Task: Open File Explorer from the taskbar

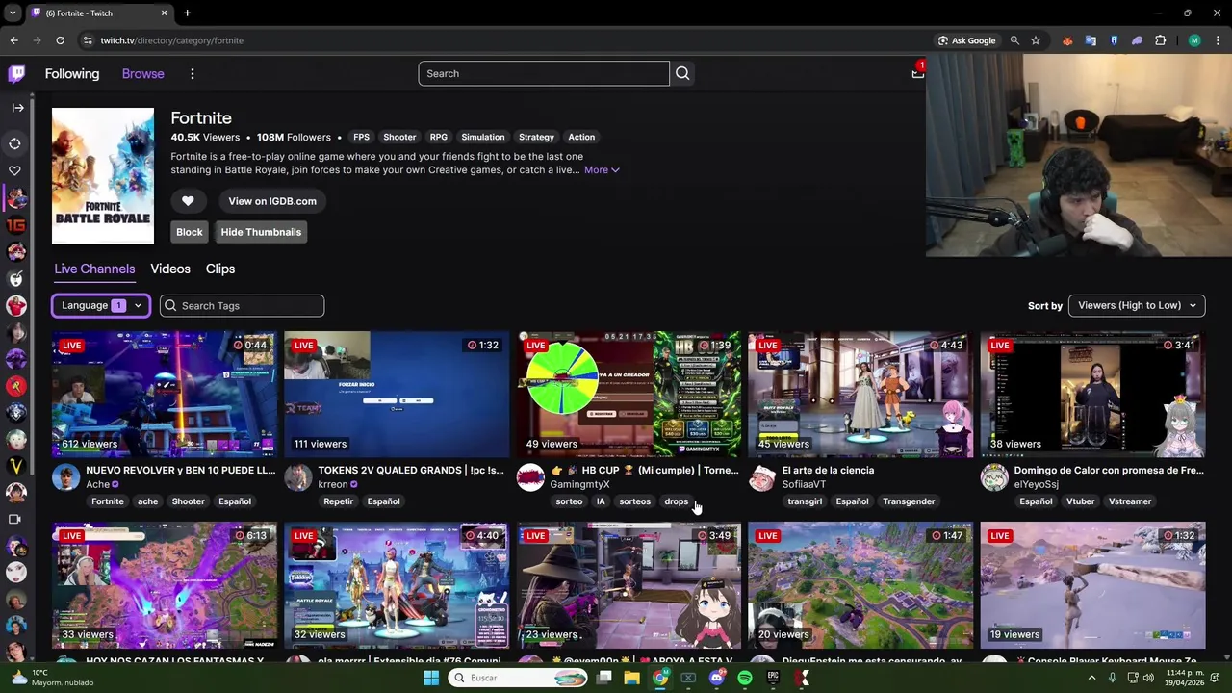Action: pos(631,678)
